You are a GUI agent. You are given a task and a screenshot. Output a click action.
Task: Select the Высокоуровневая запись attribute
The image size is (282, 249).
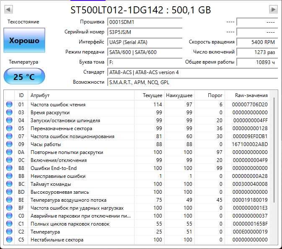point(60,192)
